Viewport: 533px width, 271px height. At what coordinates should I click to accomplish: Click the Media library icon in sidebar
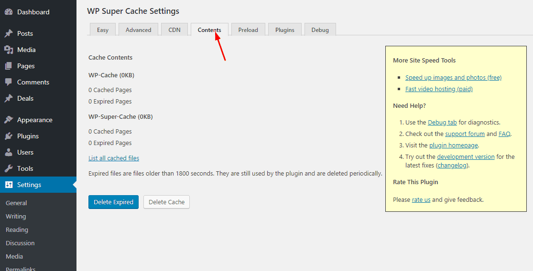[9, 50]
